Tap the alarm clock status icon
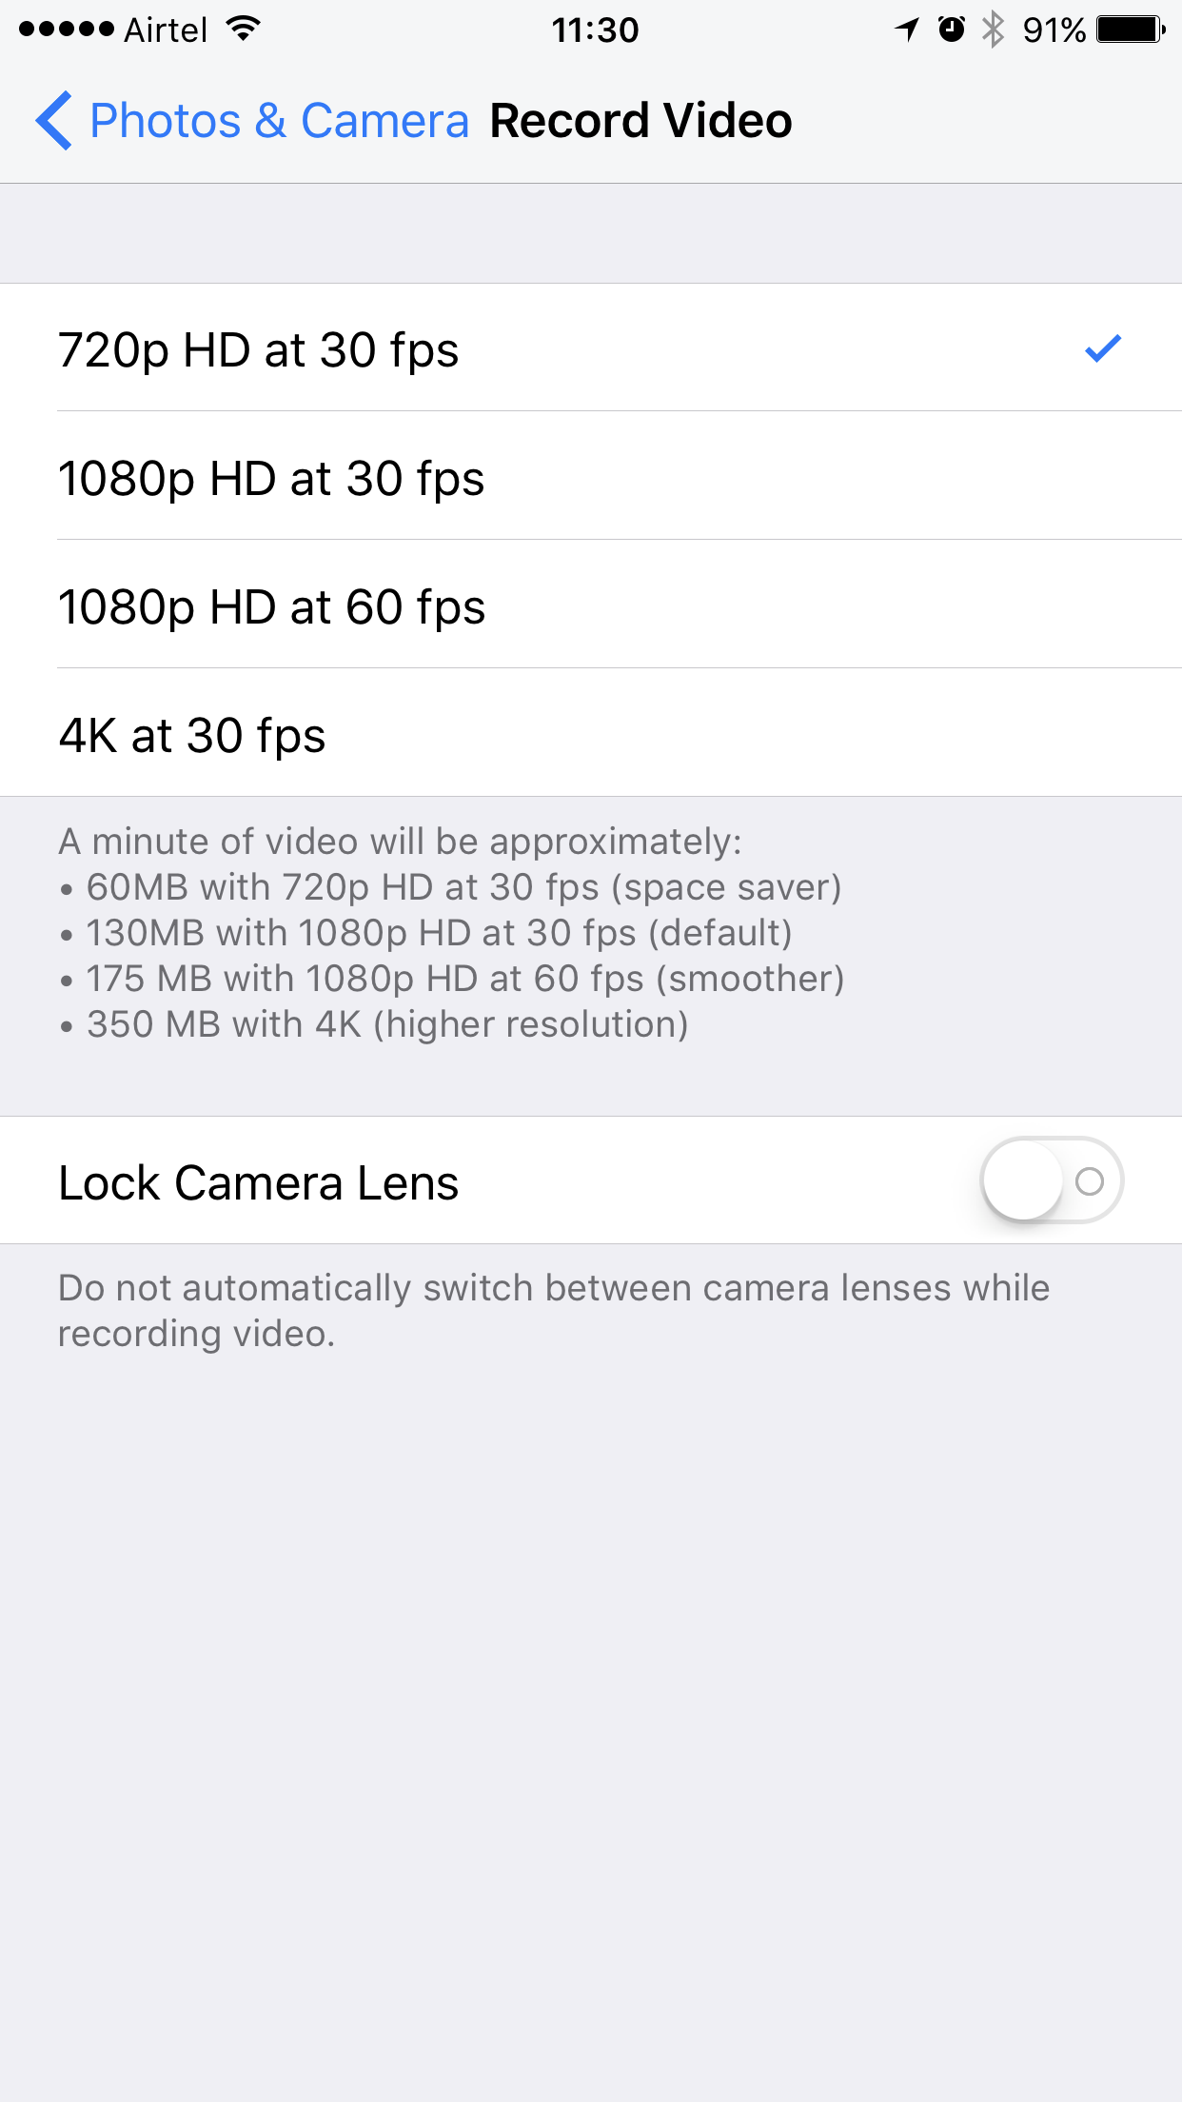 [951, 30]
